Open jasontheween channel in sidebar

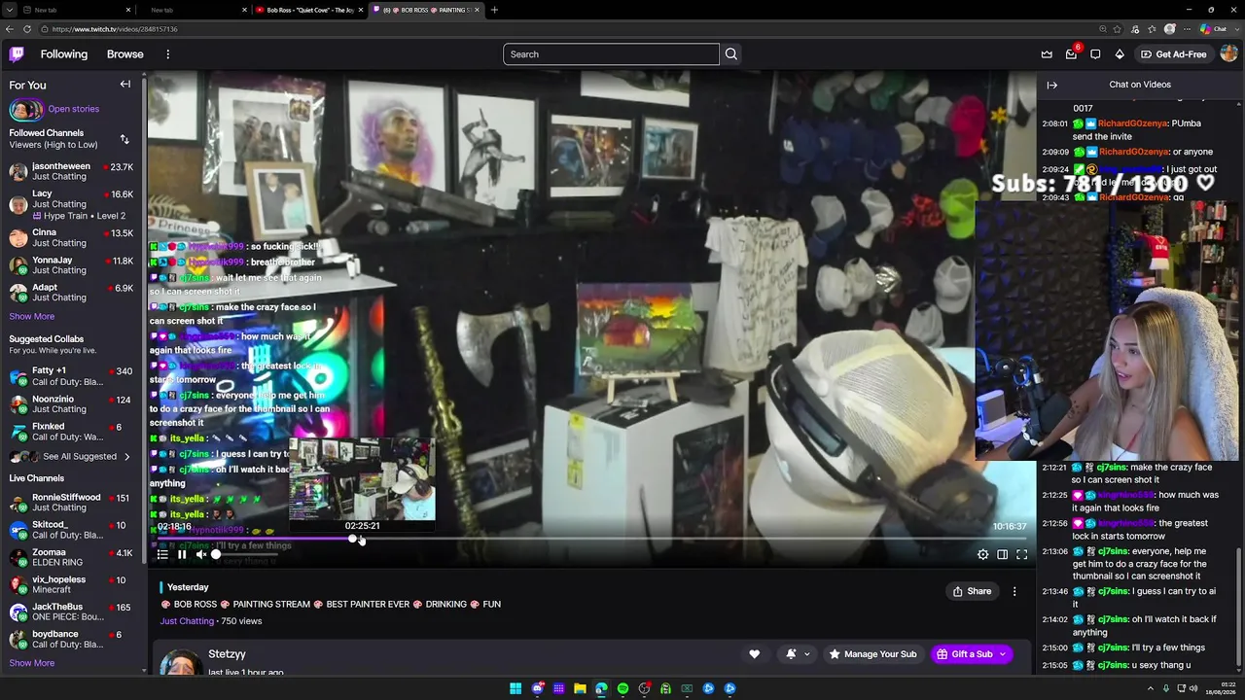[x=71, y=172]
